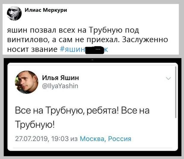184x159 pixels.
Task: Open the #яшин hashtag link
Action: coord(84,50)
